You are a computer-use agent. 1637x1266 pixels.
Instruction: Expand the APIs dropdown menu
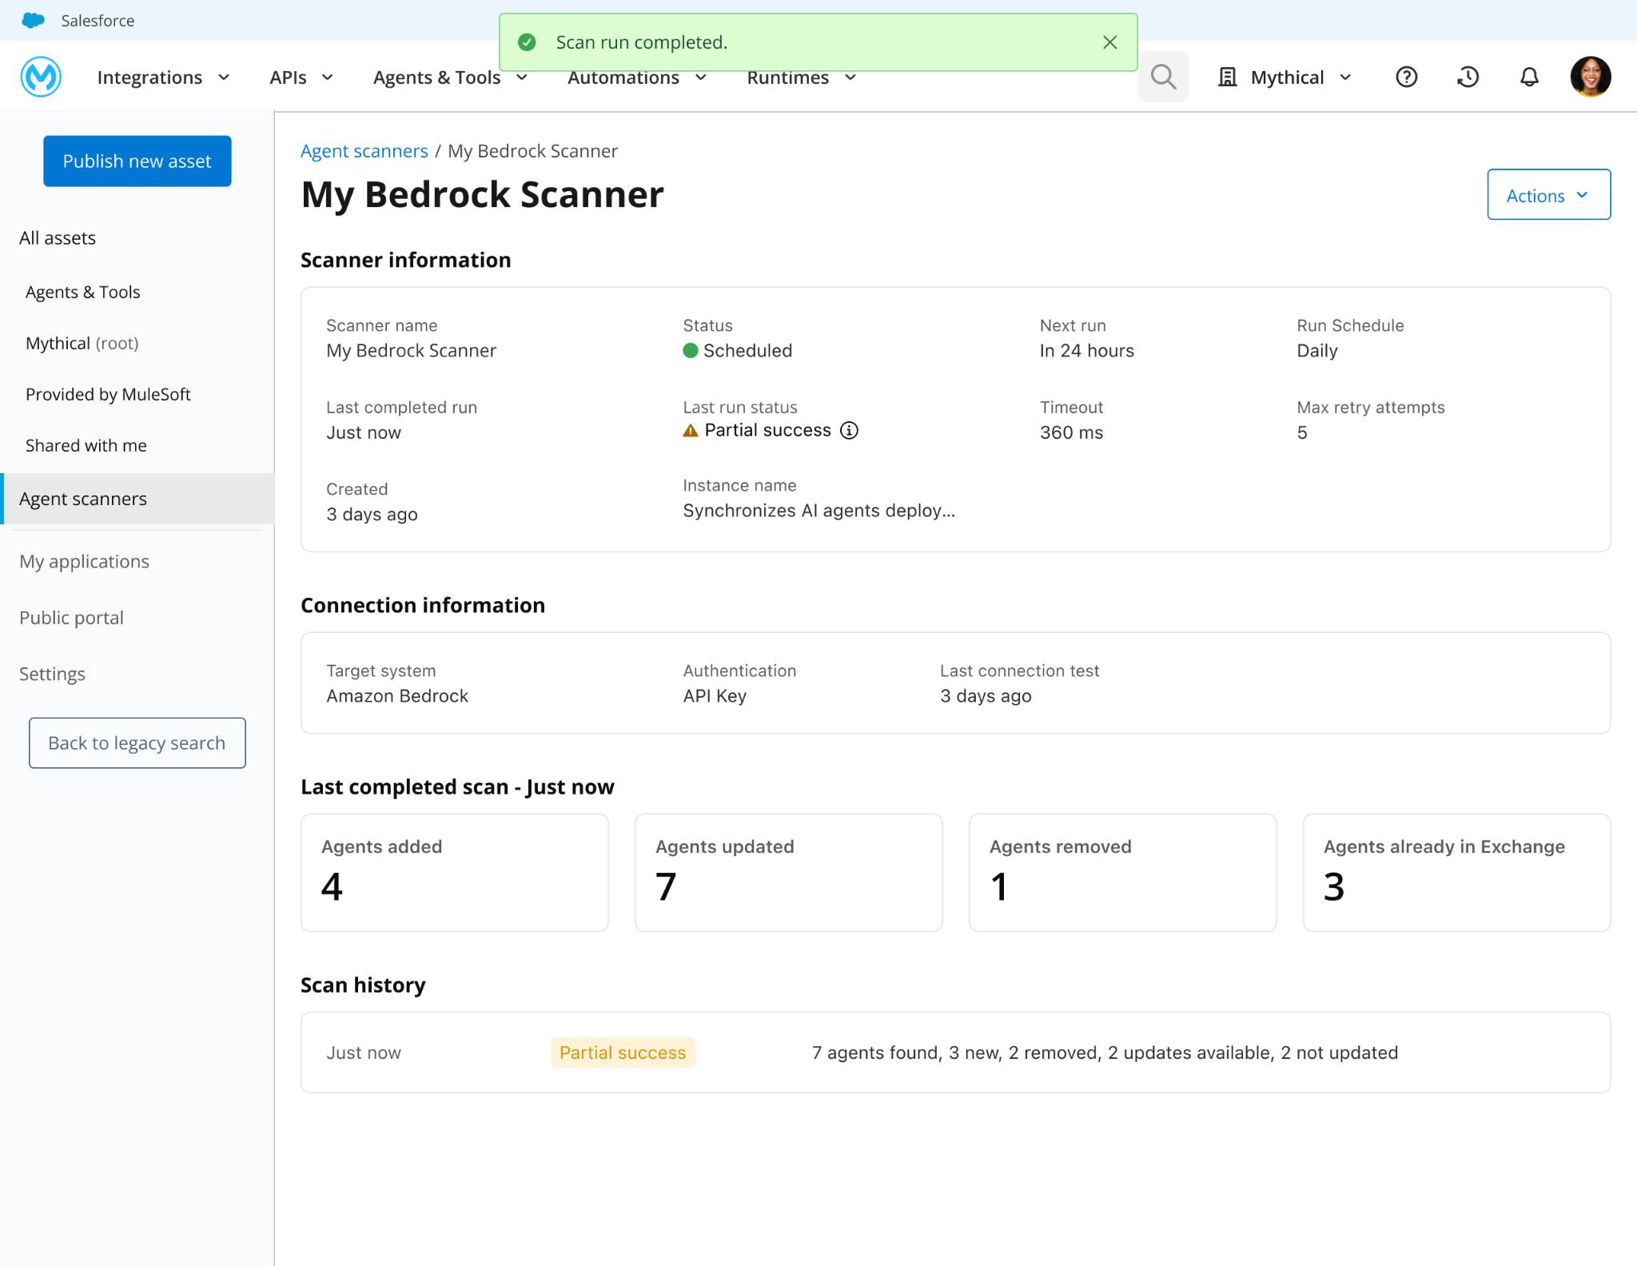[301, 78]
